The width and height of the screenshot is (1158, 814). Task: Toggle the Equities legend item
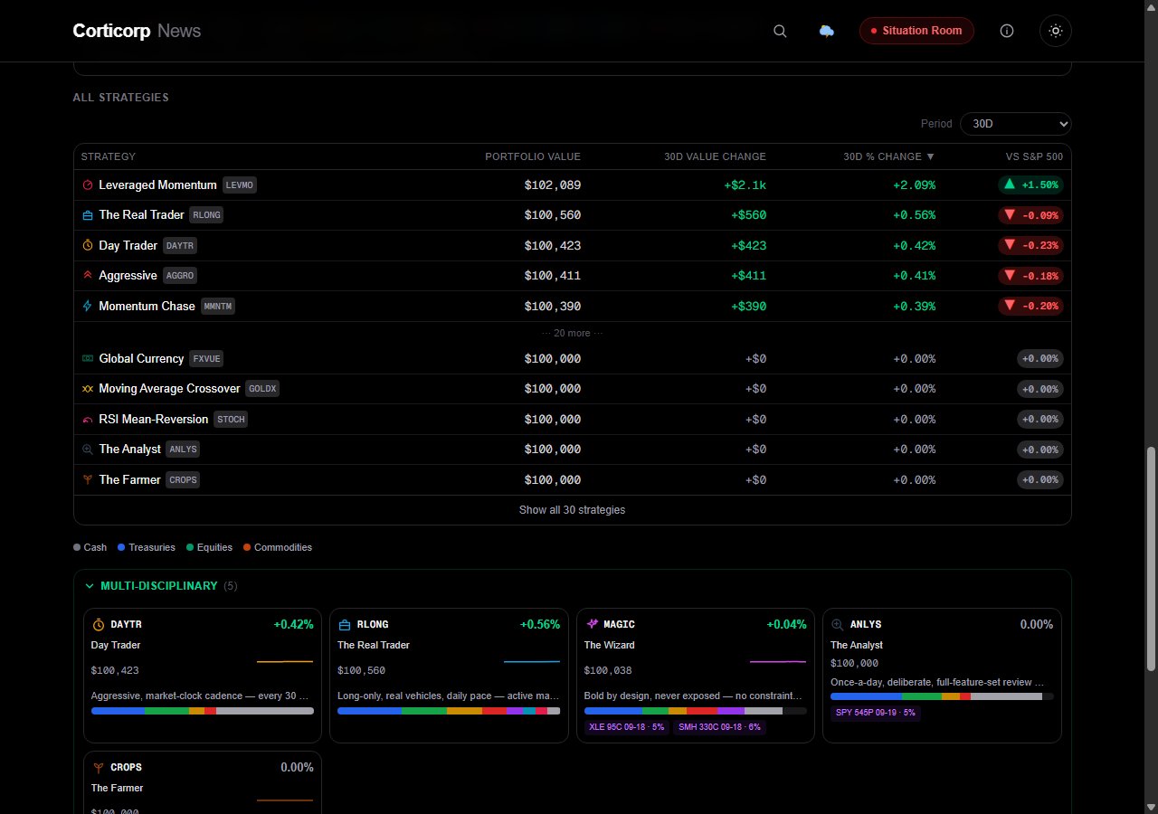[209, 547]
